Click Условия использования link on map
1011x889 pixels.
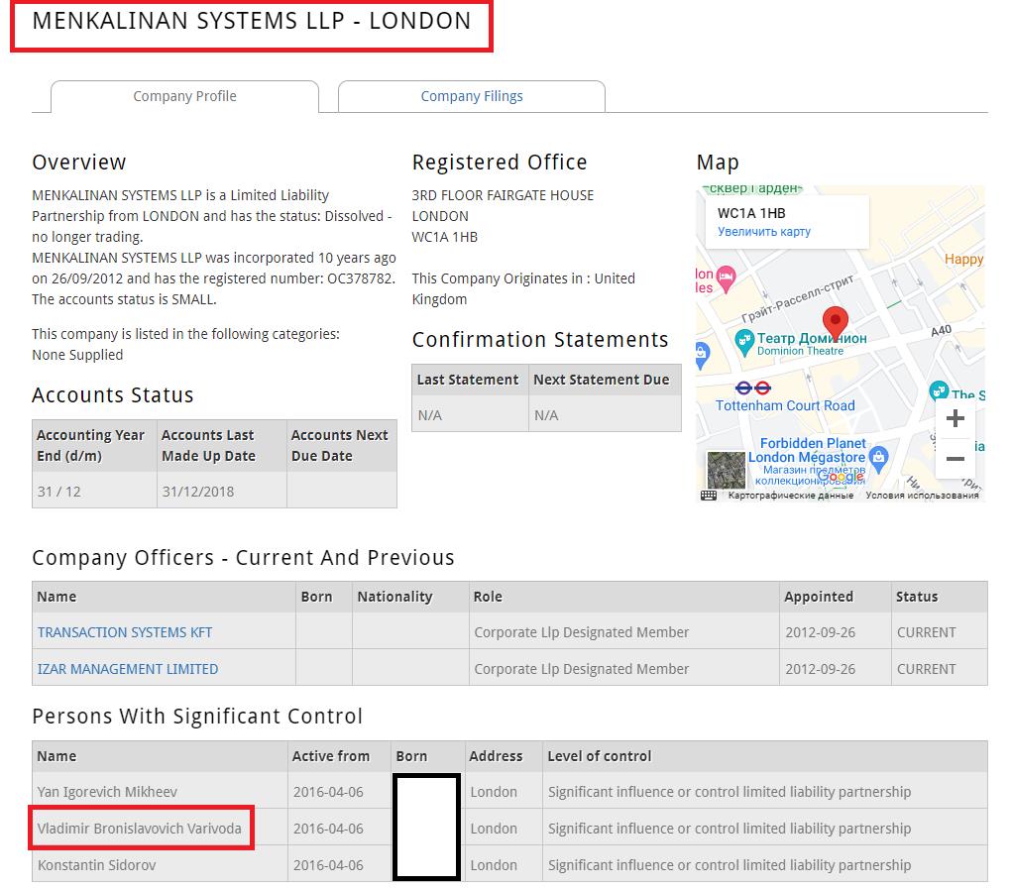pyautogui.click(x=922, y=496)
